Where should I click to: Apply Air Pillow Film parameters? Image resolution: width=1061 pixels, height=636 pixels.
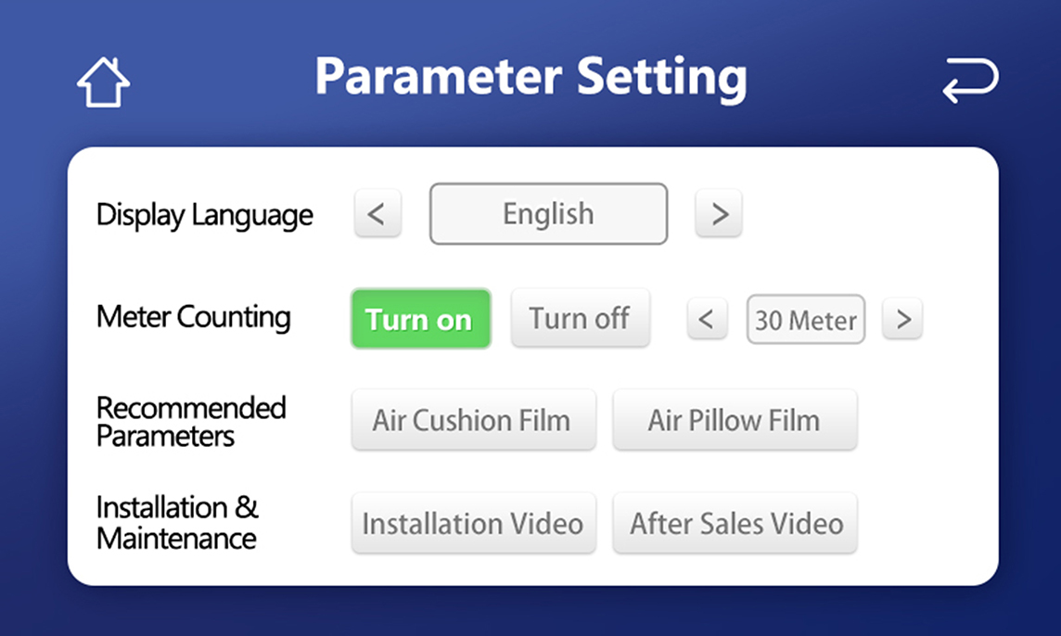click(735, 421)
